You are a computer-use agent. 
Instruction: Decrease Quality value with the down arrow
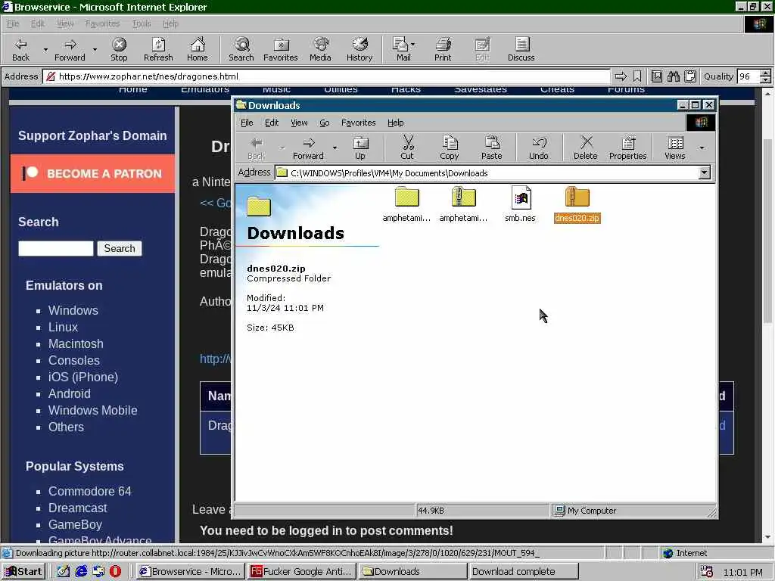pos(765,79)
